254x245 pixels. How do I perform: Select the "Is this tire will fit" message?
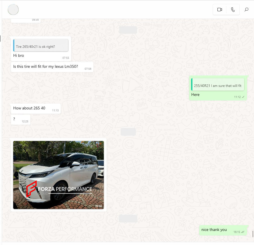46,67
